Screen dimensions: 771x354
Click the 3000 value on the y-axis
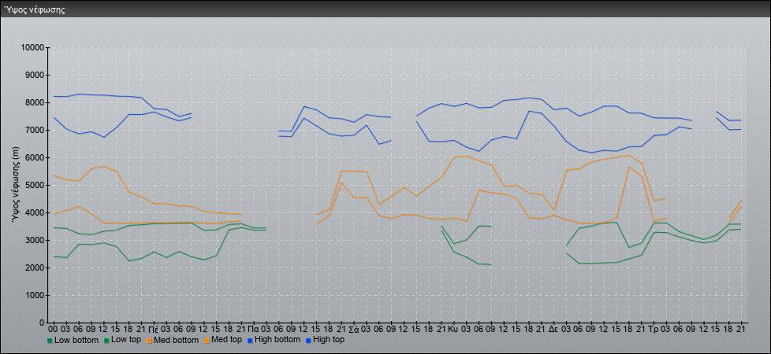pos(35,240)
